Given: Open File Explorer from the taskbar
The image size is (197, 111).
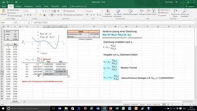Looking at the screenshot, I should click(x=66, y=108).
